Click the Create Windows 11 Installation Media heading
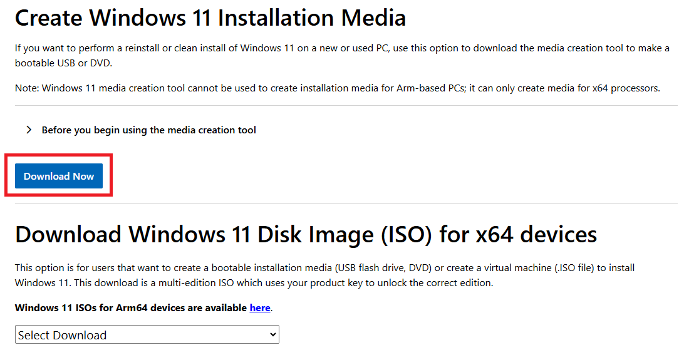Viewport: 679px width, 355px height. click(x=210, y=18)
